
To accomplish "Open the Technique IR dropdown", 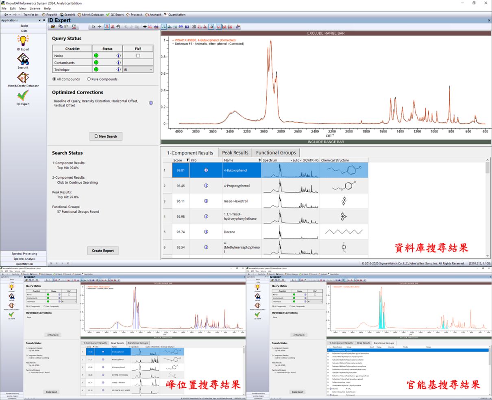I will (x=138, y=70).
